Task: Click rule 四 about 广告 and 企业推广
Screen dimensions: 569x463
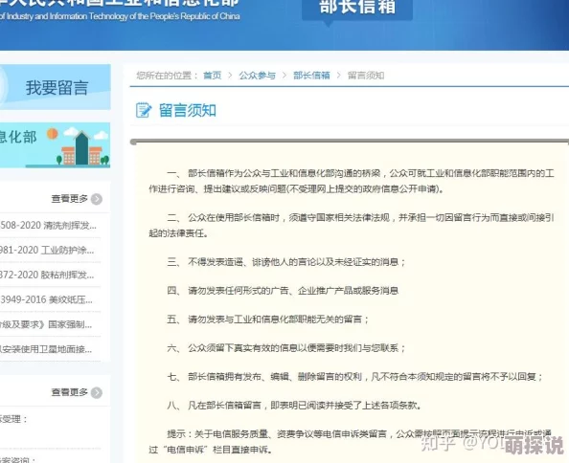Action: click(283, 291)
